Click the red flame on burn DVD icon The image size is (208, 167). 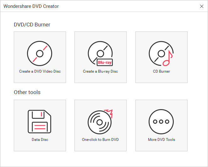(x=108, y=113)
